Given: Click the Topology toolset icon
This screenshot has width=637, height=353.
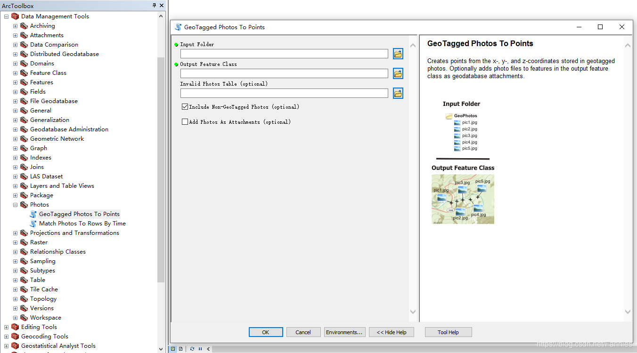Looking at the screenshot, I should pos(24,299).
